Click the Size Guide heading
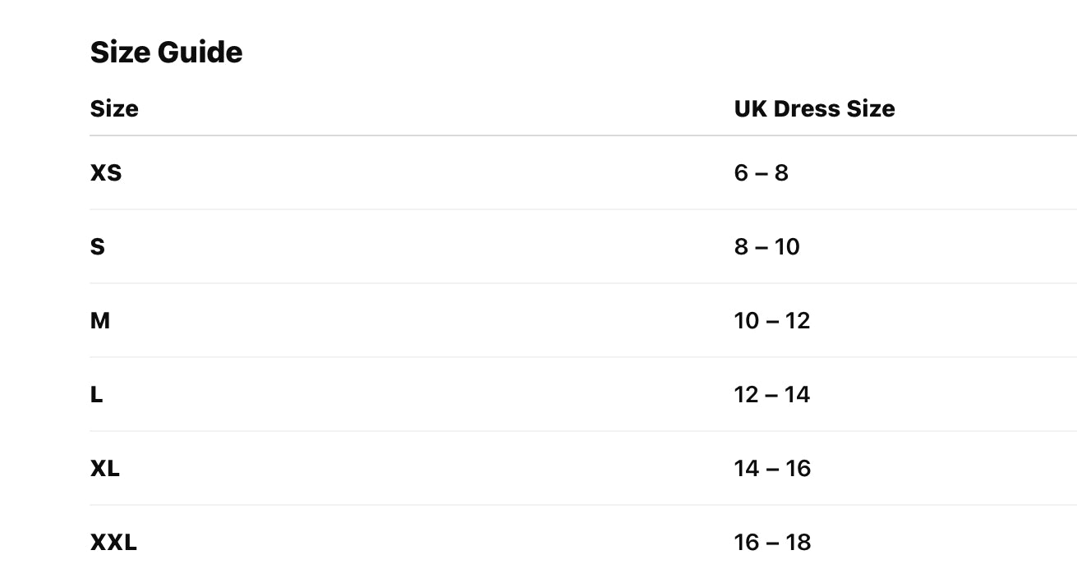 [166, 53]
